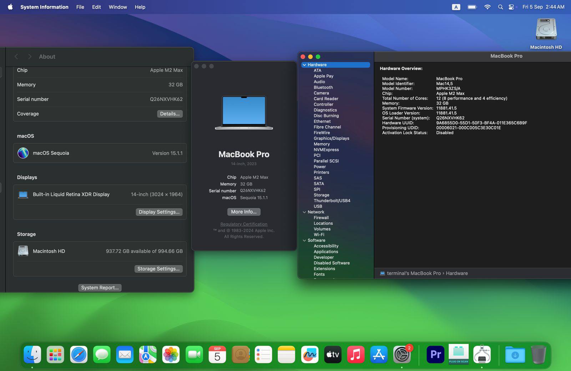This screenshot has width=571, height=371.
Task: Click the System Report button
Action: tap(100, 287)
